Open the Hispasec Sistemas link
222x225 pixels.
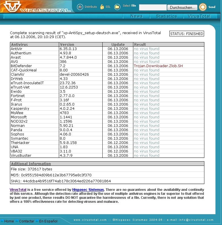pyautogui.click(x=88, y=190)
